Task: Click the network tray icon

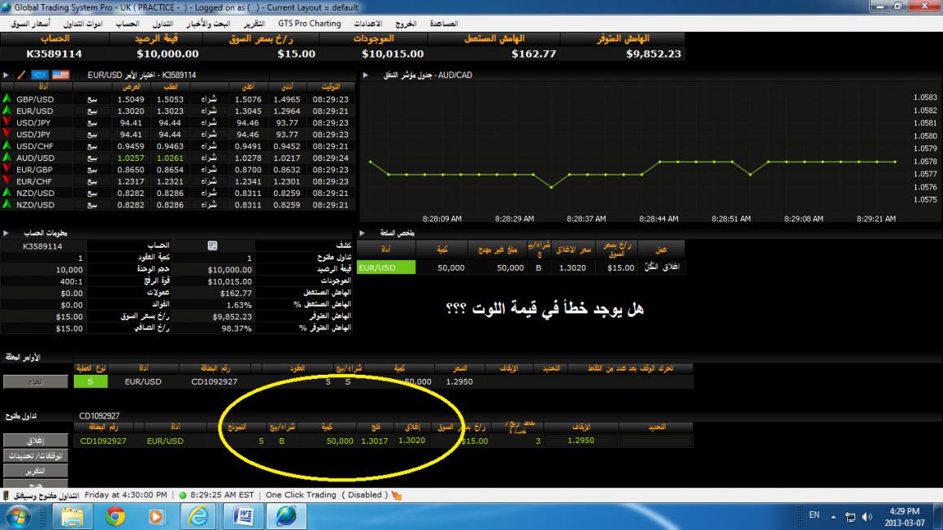Action: click(850, 517)
